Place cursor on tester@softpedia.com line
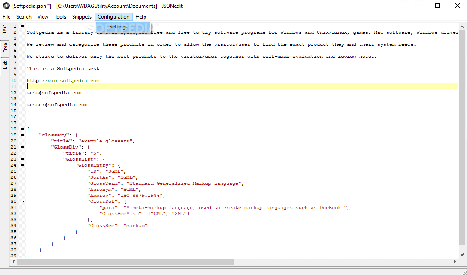467x275 pixels. click(x=57, y=105)
